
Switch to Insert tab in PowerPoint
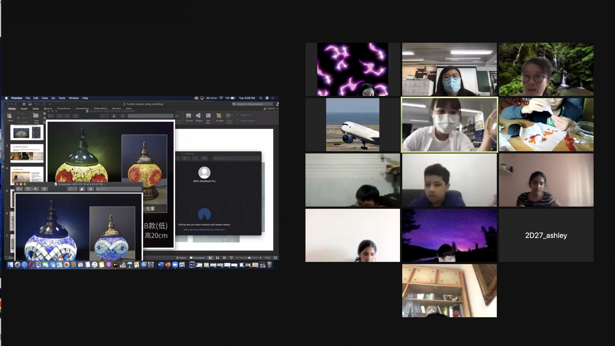click(24, 109)
